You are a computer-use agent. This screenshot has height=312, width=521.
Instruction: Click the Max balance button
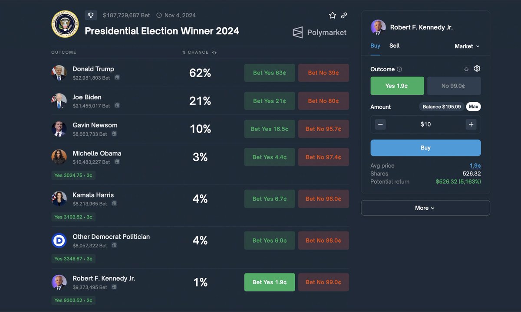tap(473, 107)
